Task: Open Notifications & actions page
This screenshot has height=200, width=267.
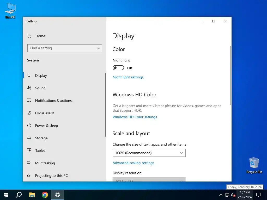Action: tap(64, 101)
